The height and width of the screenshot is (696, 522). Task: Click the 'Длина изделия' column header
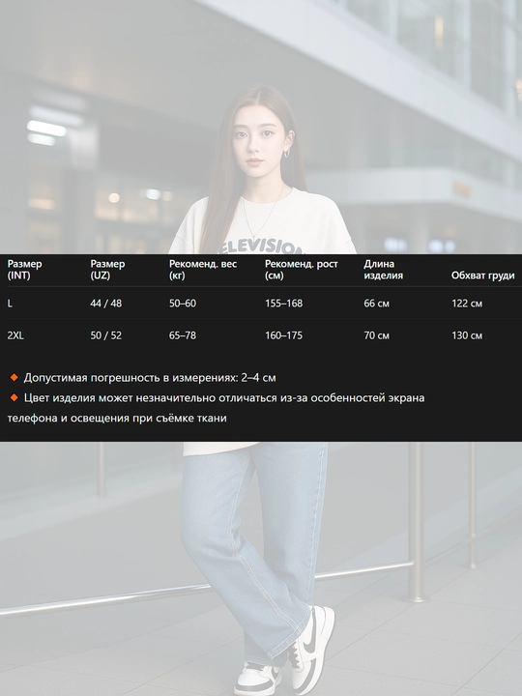[384, 270]
